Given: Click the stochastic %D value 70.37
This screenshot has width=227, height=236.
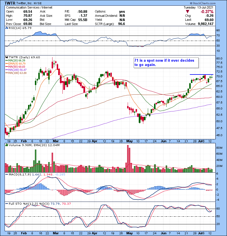Looking at the screenshot, I should pyautogui.click(x=66, y=204).
